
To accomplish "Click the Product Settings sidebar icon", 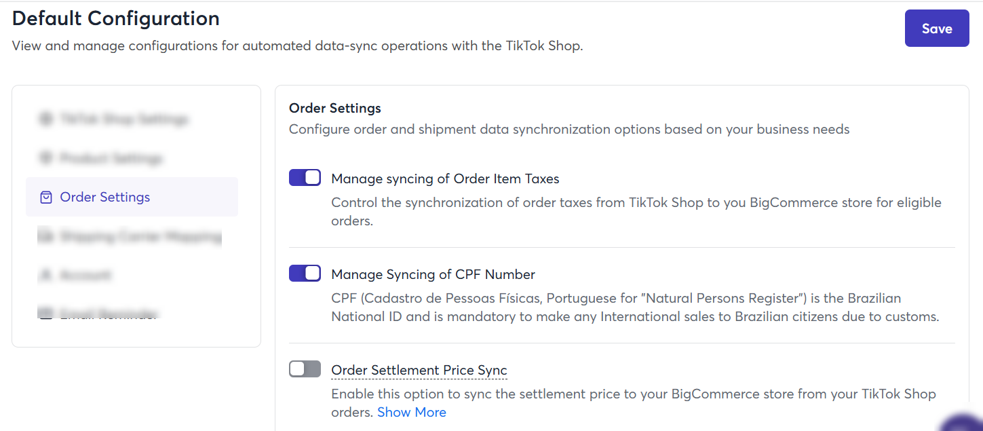I will tap(46, 158).
